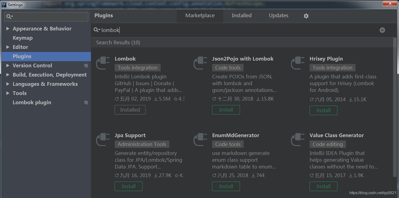The image size is (399, 198).
Task: Expand Version Control settings section
Action: pos(8,66)
